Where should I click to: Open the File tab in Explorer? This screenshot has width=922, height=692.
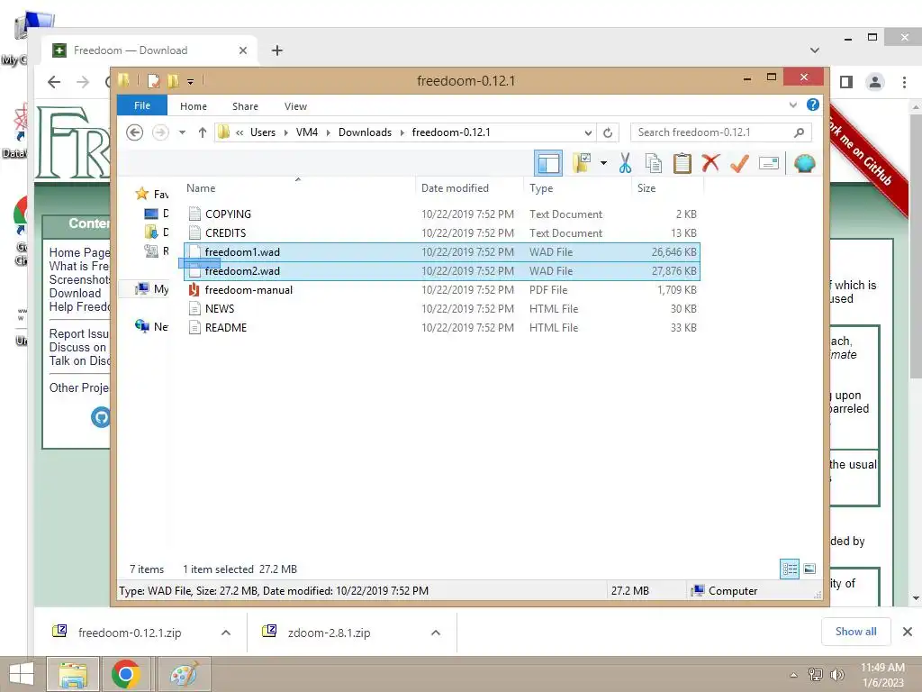pos(142,105)
